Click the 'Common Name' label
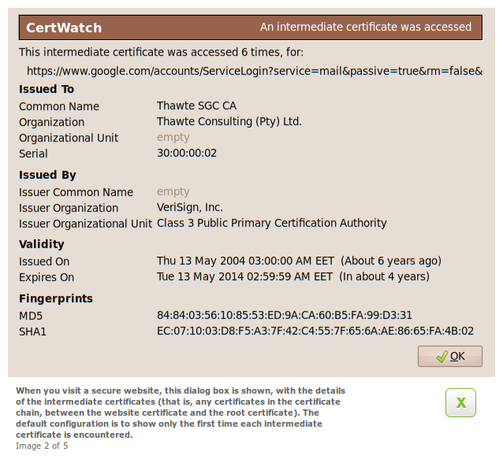 pos(59,106)
